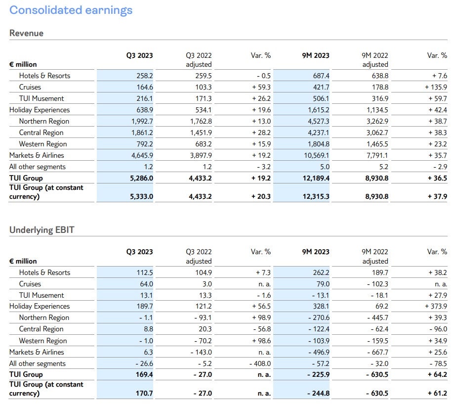
Task: Click the Consolidated earnings page title
Action: (71, 10)
